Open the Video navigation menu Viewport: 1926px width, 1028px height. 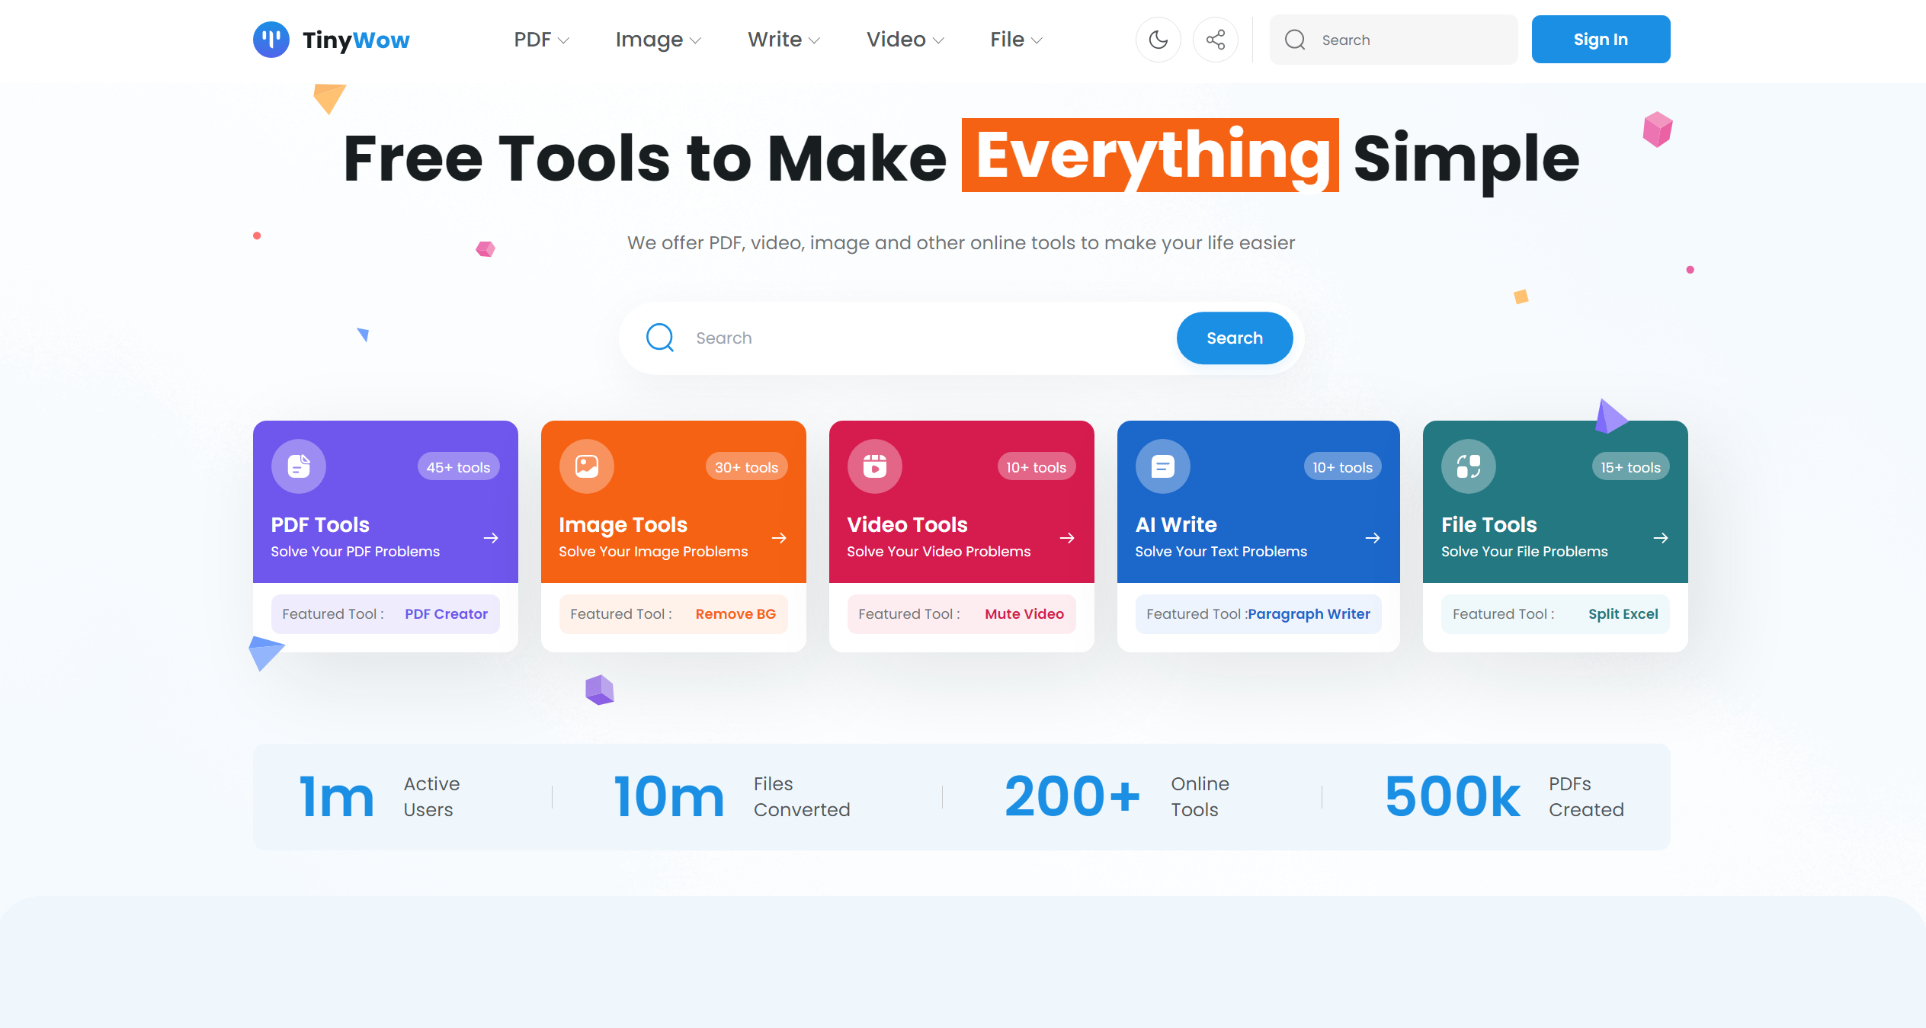point(905,40)
